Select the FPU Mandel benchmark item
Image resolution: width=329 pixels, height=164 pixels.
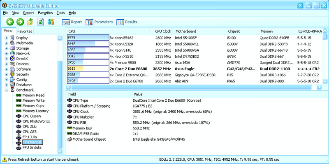pyautogui.click(x=32, y=142)
